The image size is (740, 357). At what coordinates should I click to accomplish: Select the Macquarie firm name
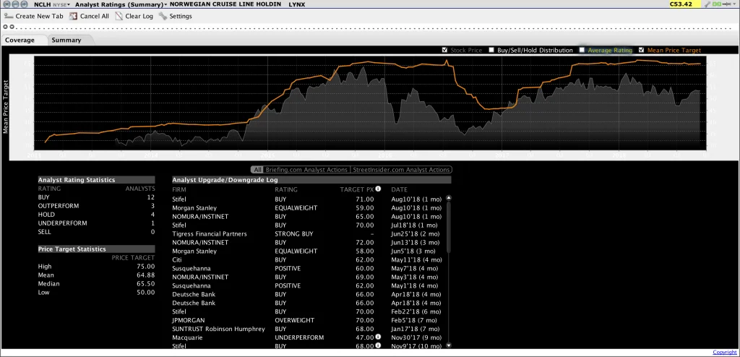click(x=186, y=337)
